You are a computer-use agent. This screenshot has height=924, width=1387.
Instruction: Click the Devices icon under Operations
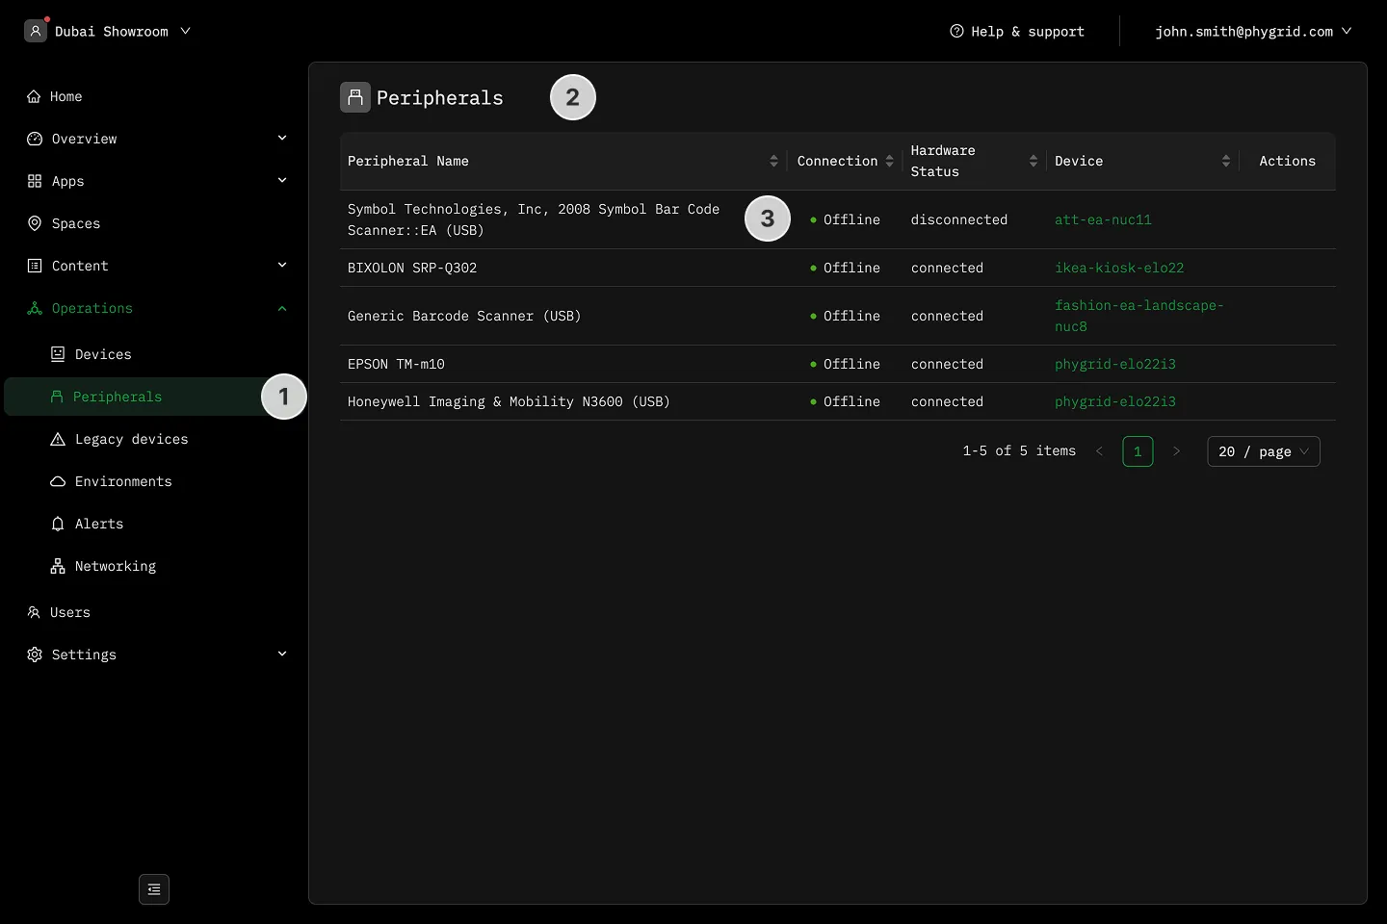click(x=58, y=354)
